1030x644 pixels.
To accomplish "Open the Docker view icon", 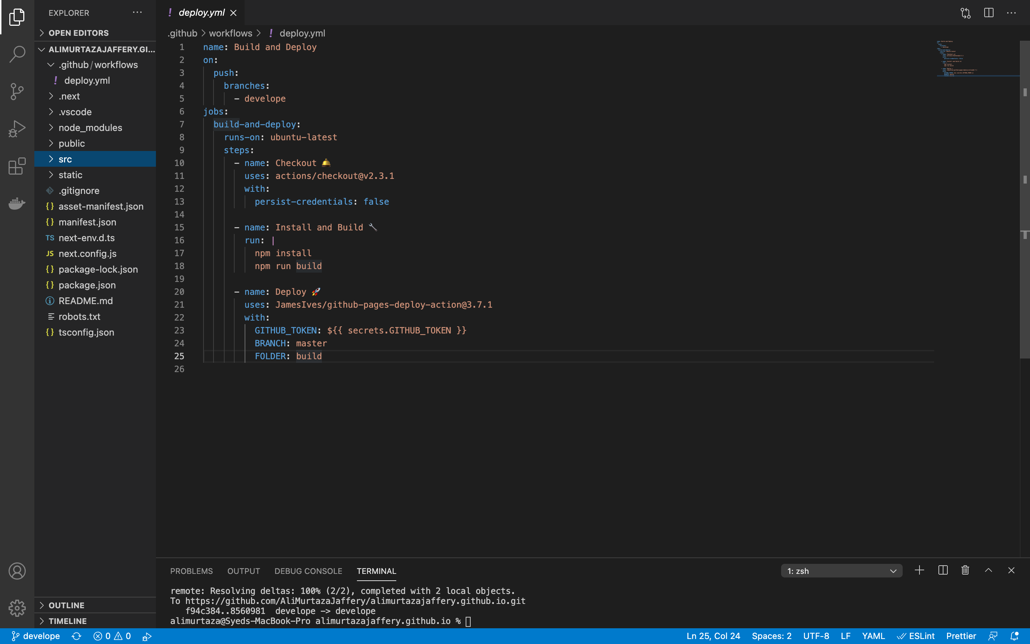I will coord(17,203).
